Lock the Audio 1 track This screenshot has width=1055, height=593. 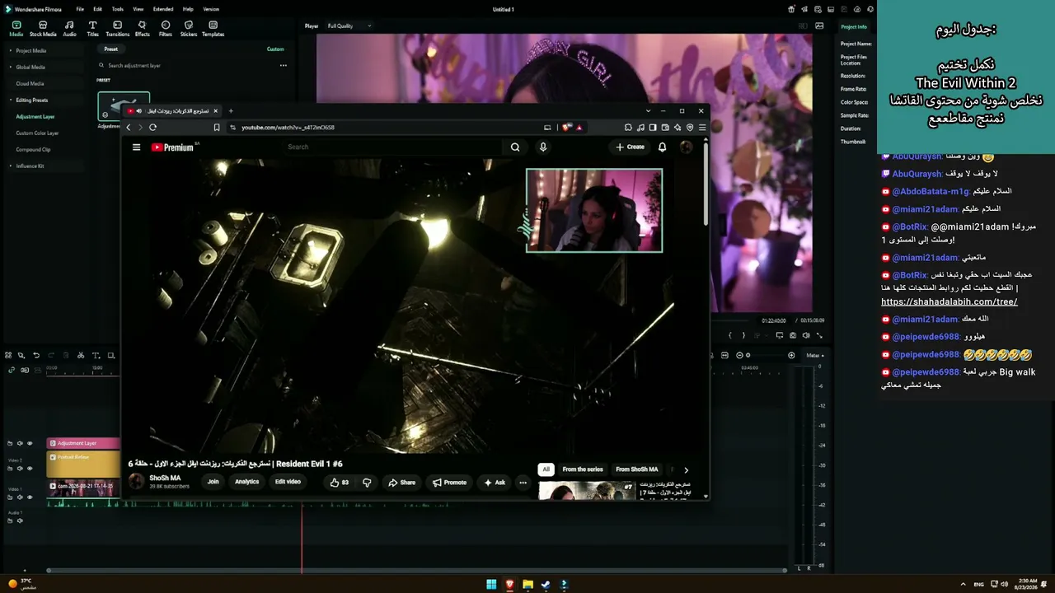[x=10, y=521]
